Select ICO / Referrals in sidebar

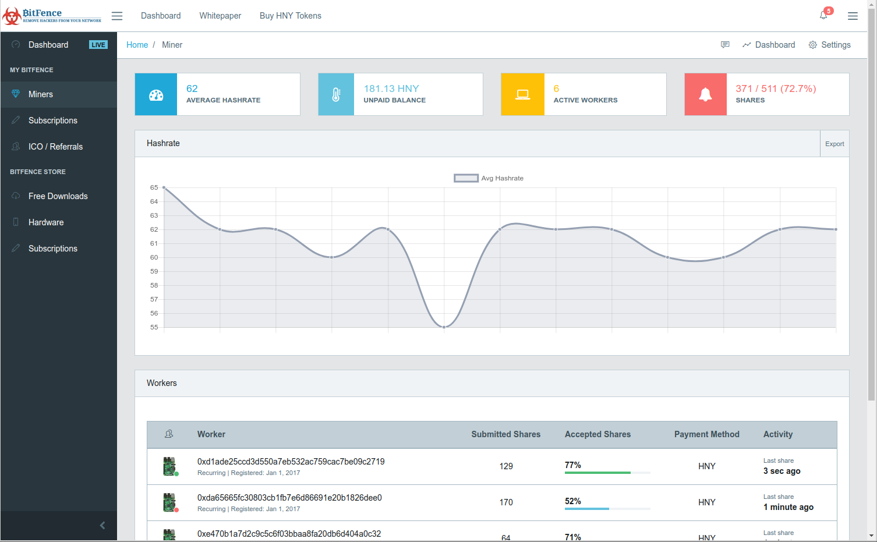pyautogui.click(x=59, y=147)
